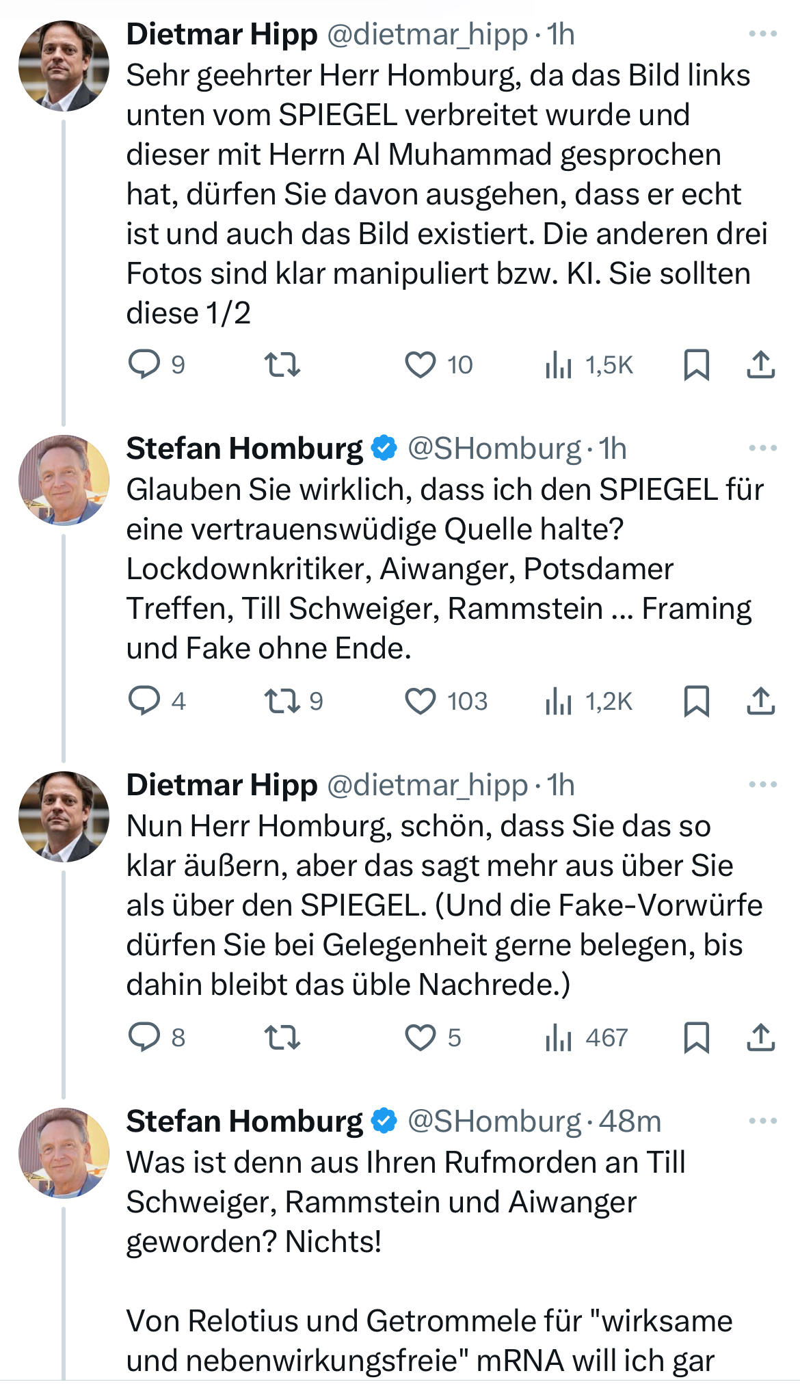Reply to Hipp's tweet with 8 replies
This screenshot has width=800, height=1397.
tap(144, 1037)
